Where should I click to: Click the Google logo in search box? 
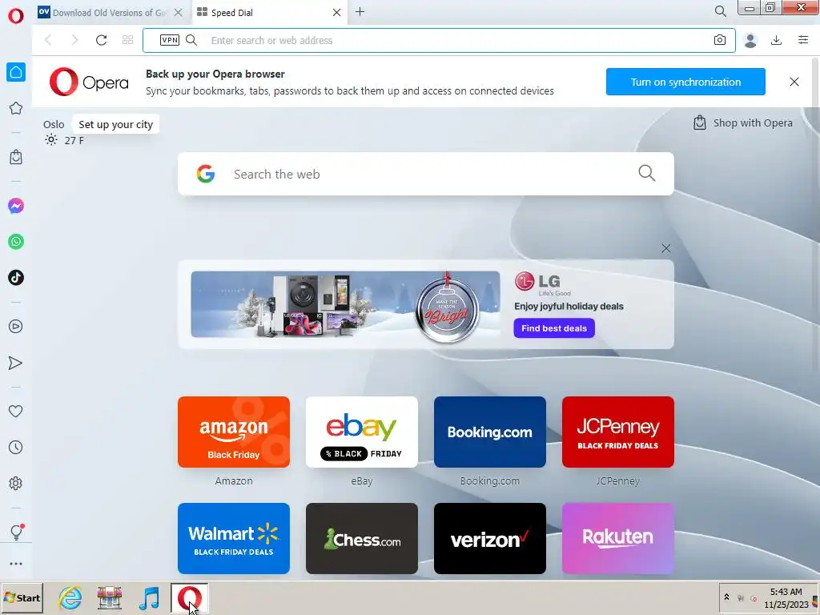click(x=206, y=174)
